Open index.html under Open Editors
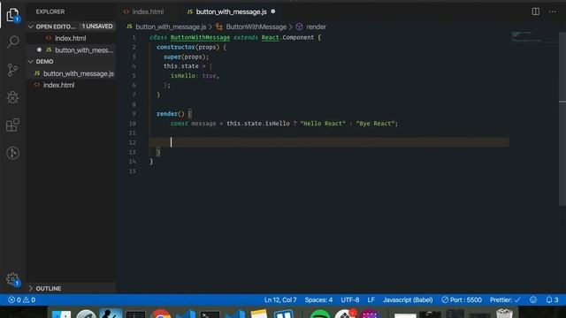The image size is (566, 318). coord(71,38)
